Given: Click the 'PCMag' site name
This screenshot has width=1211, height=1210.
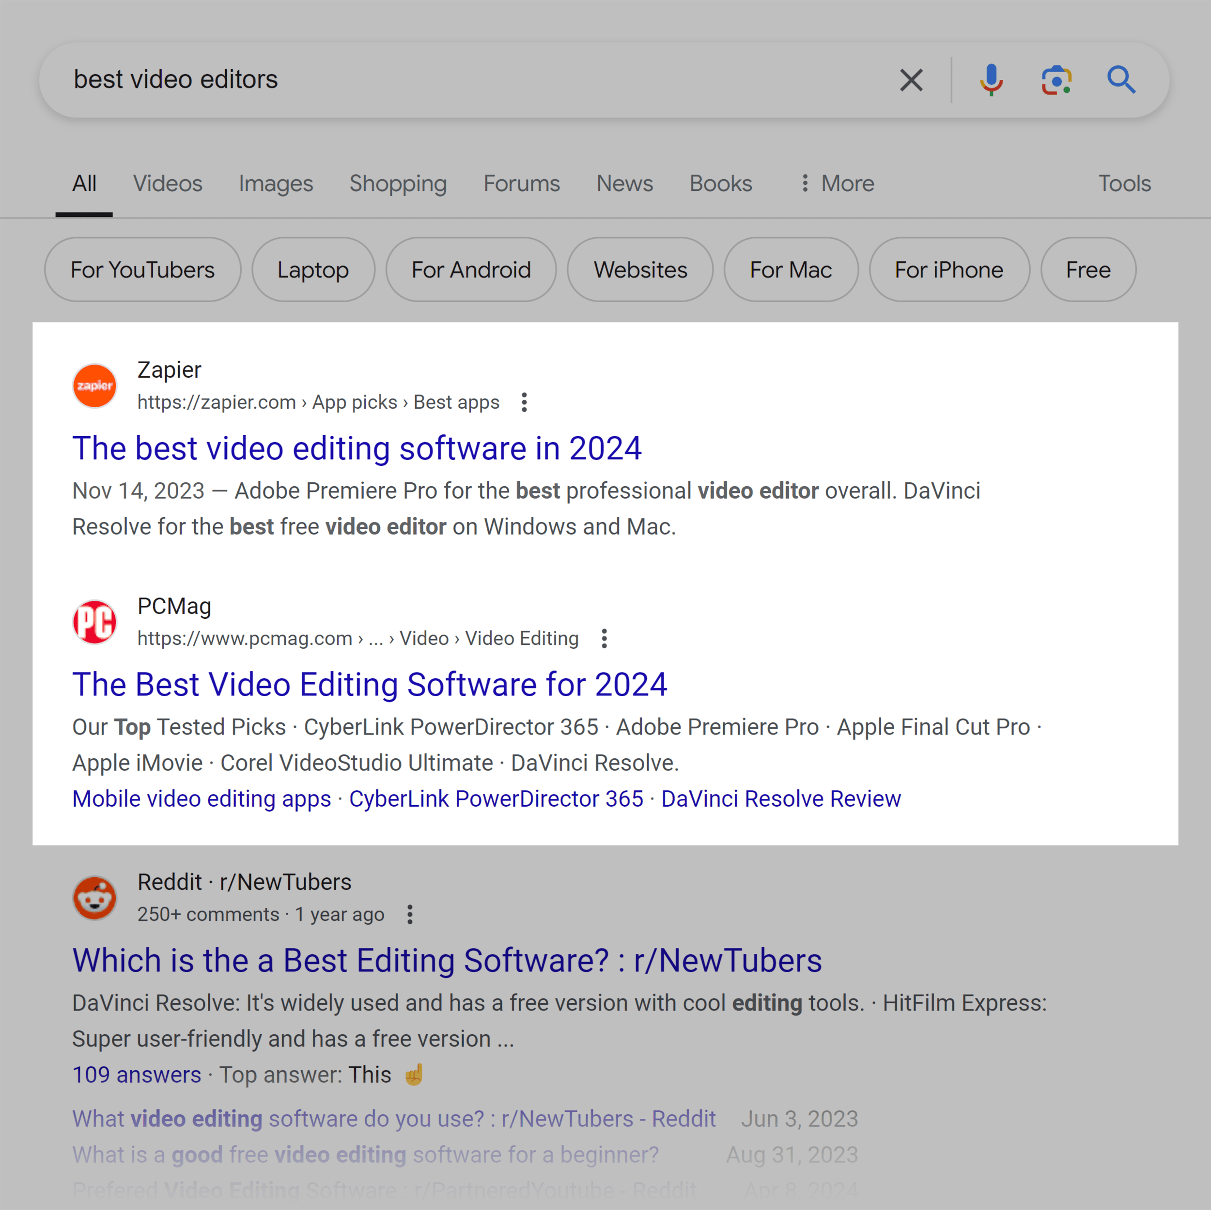Looking at the screenshot, I should click(174, 607).
